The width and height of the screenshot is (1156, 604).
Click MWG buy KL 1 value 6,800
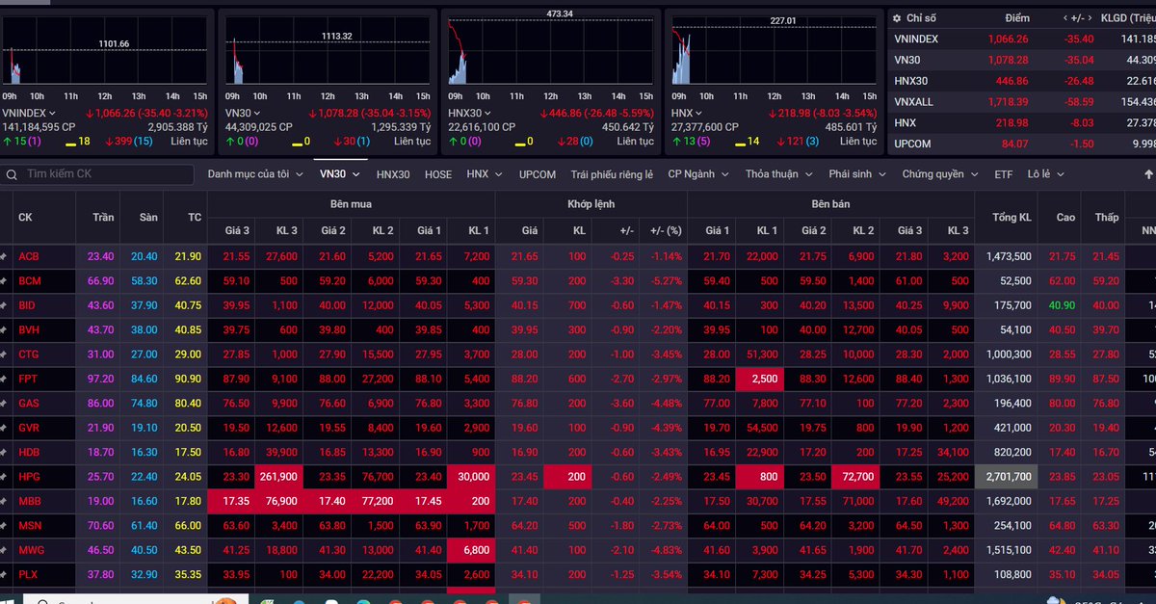tap(471, 550)
